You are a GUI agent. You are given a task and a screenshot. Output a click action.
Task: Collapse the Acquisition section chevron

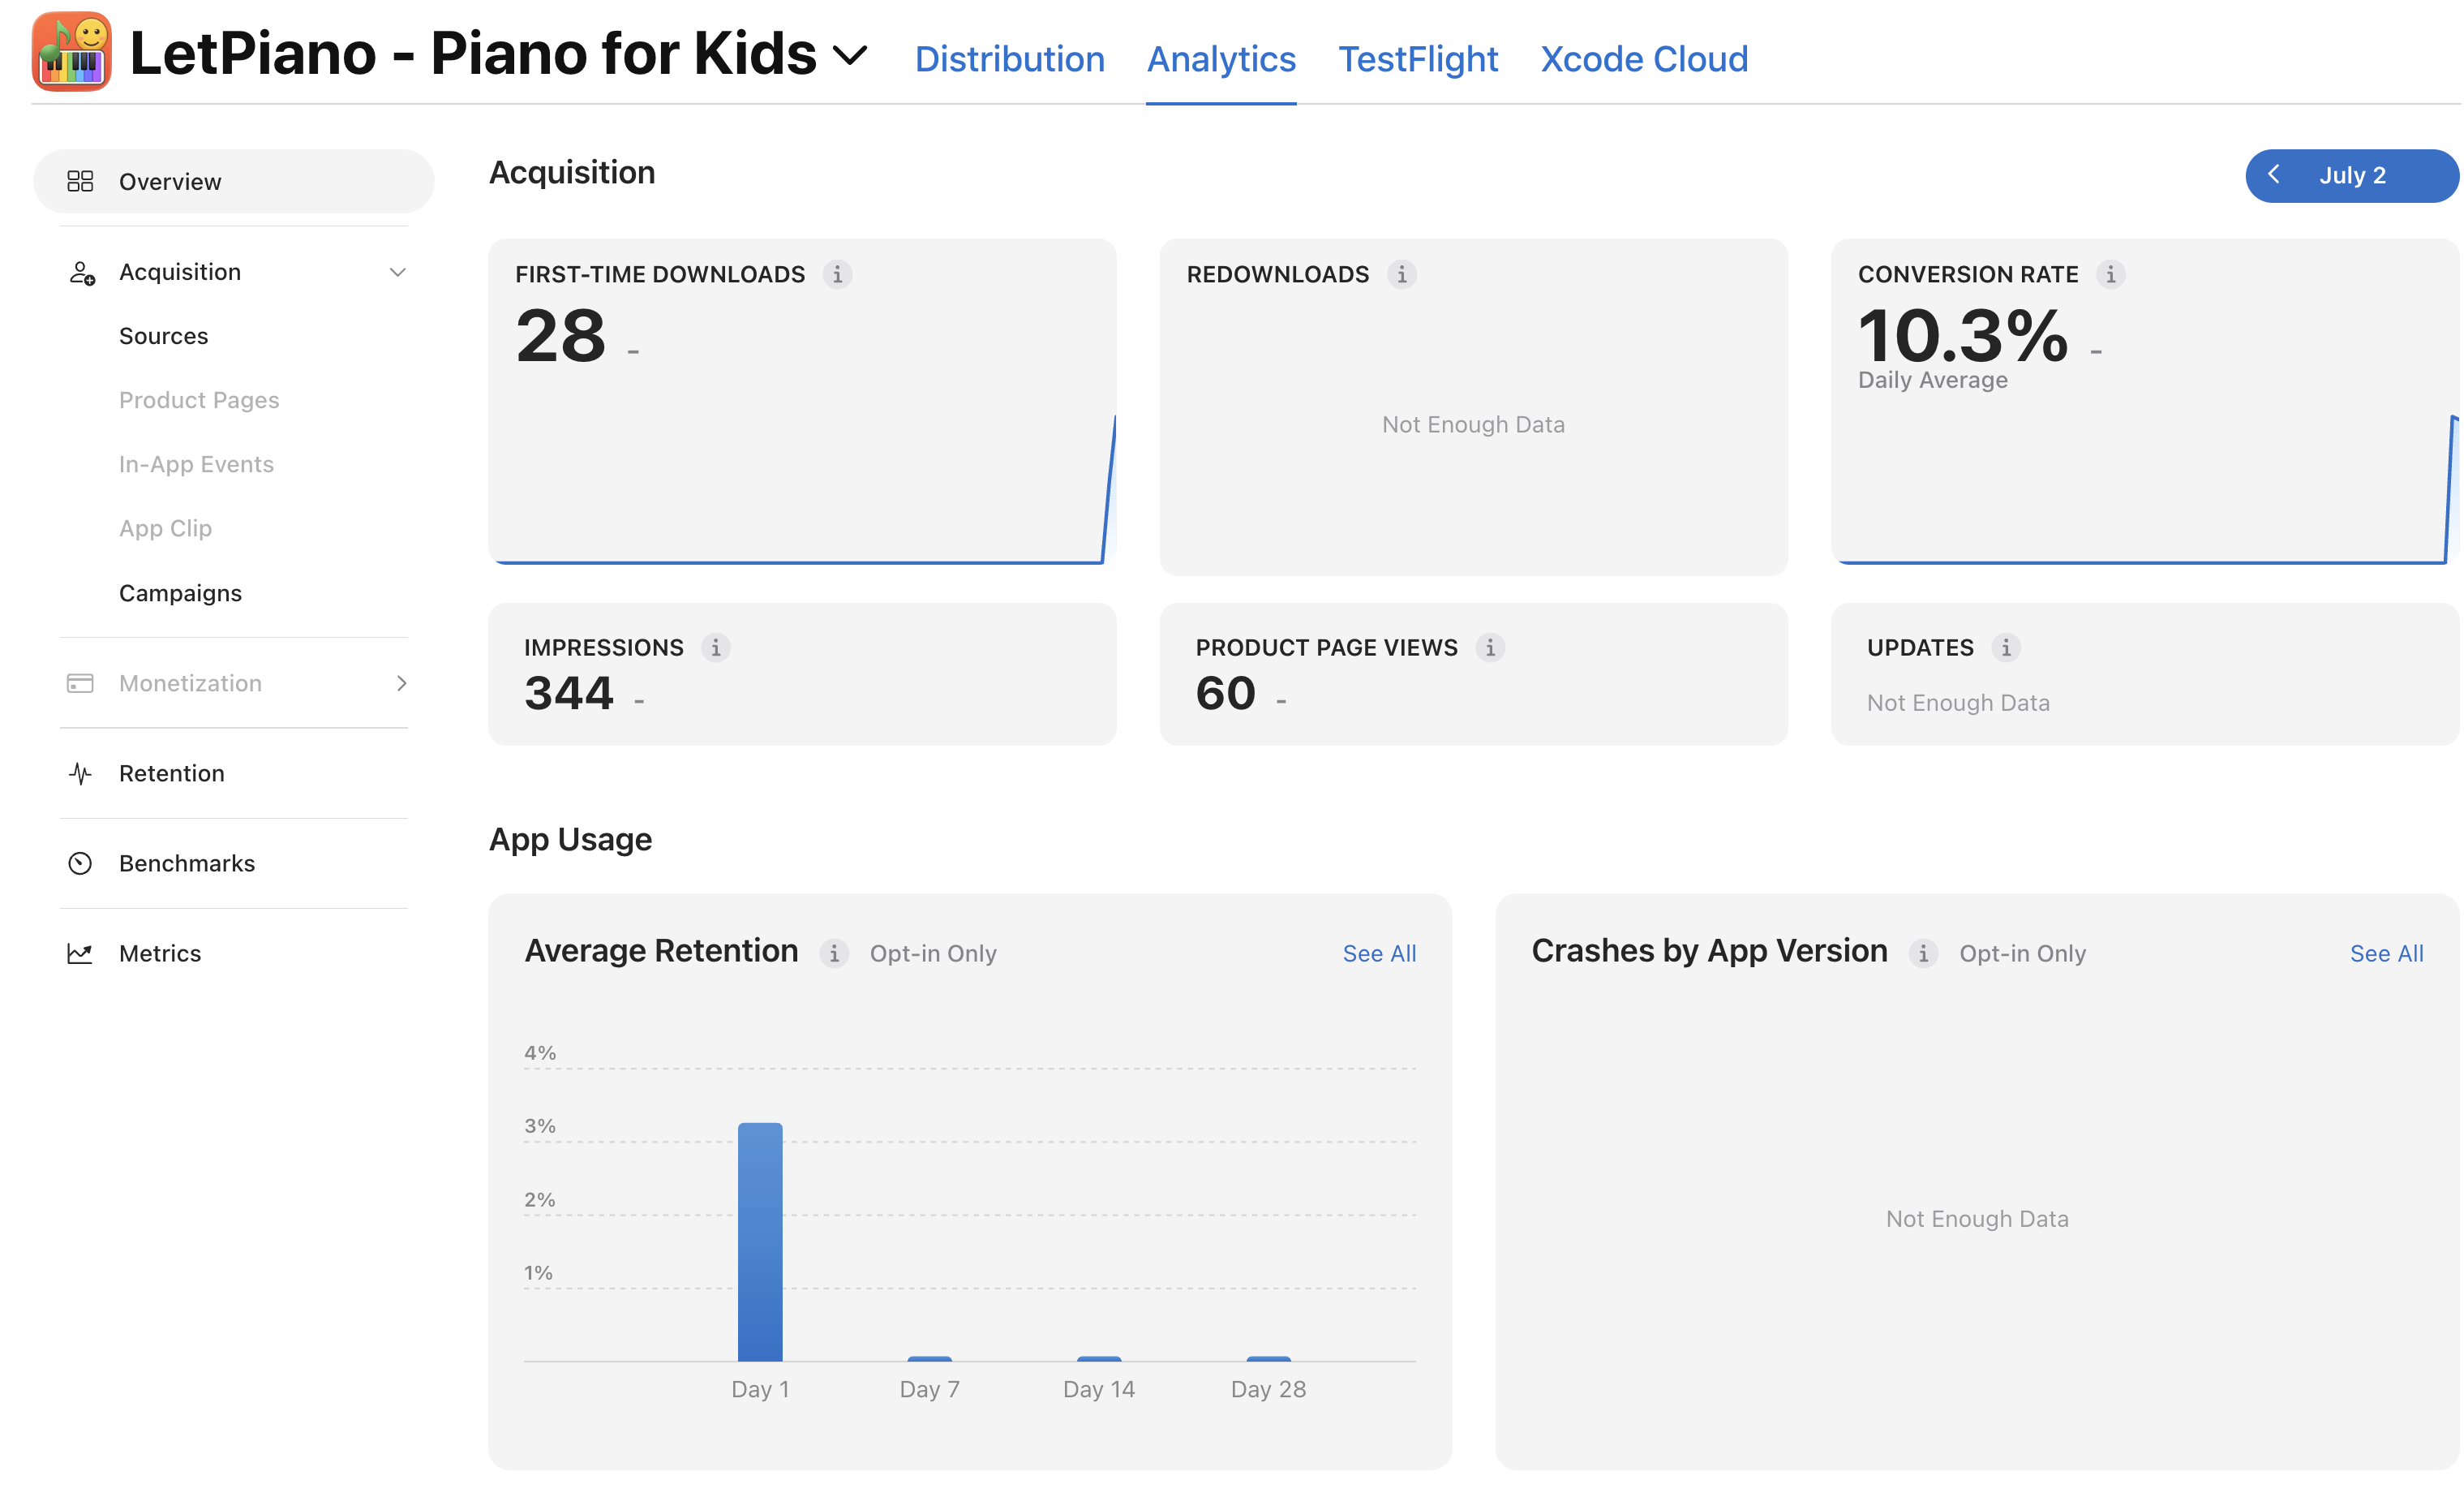398,272
